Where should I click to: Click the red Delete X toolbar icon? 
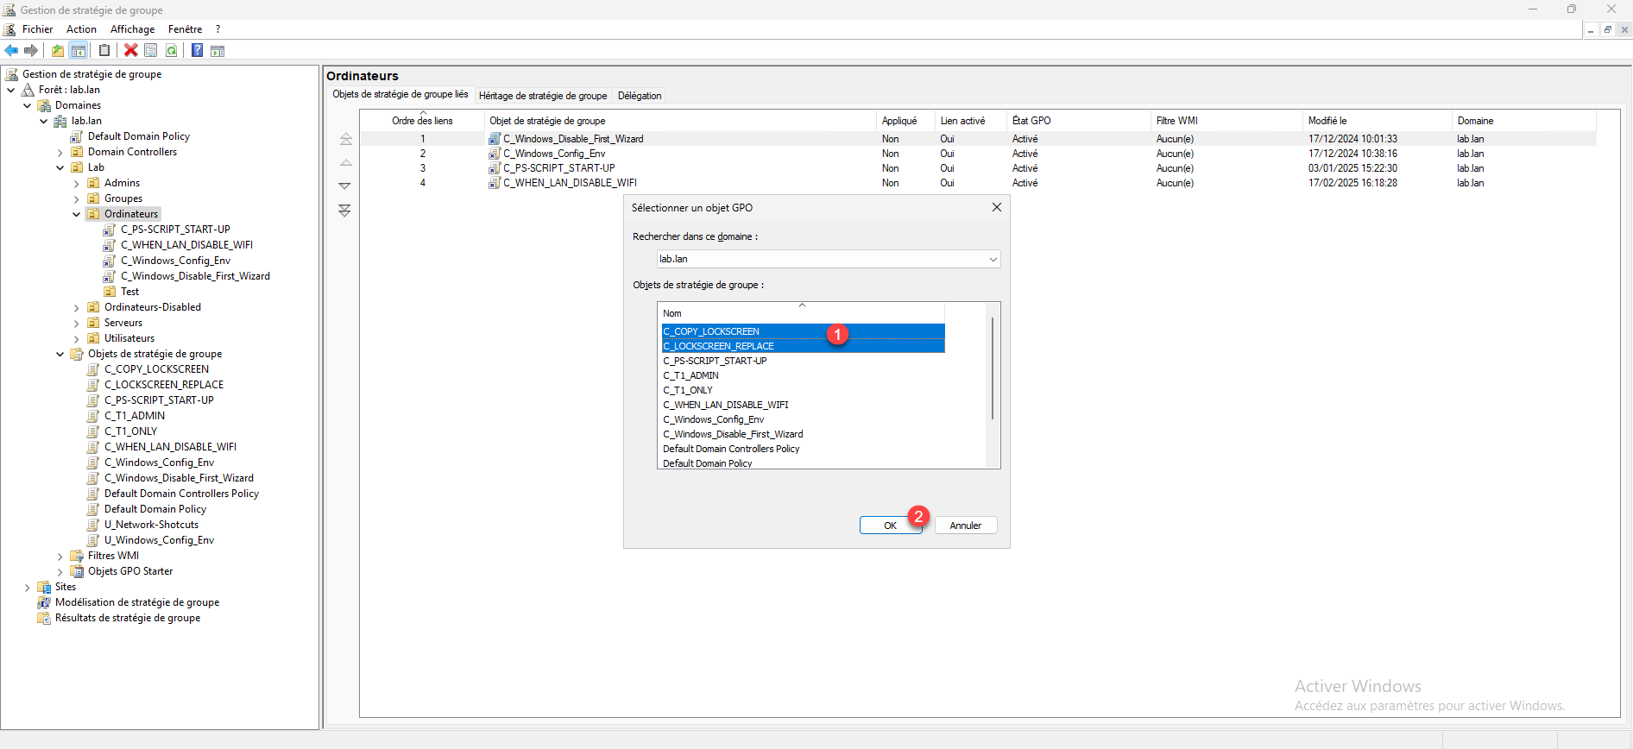[131, 51]
